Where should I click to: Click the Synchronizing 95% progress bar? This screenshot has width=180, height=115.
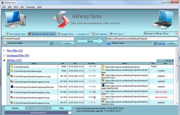38,113
